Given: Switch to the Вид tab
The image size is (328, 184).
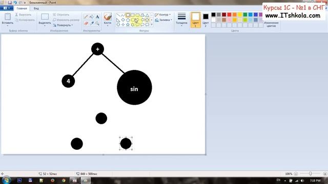Looking at the screenshot, I should [36, 8].
